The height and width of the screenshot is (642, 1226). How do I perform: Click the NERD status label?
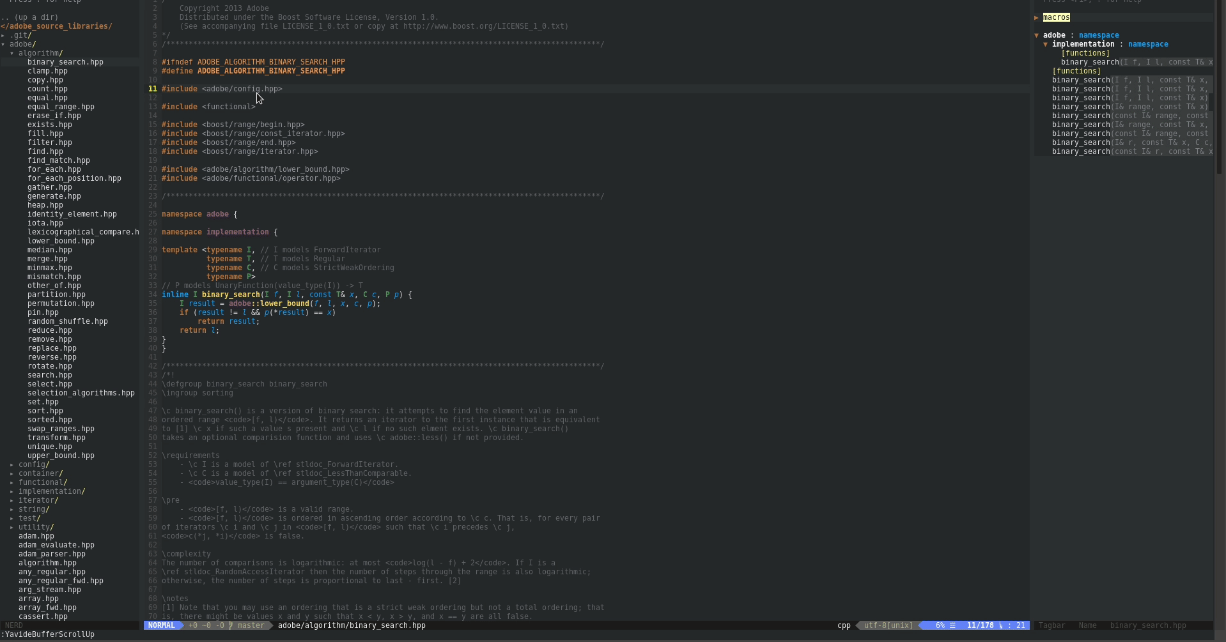13,625
